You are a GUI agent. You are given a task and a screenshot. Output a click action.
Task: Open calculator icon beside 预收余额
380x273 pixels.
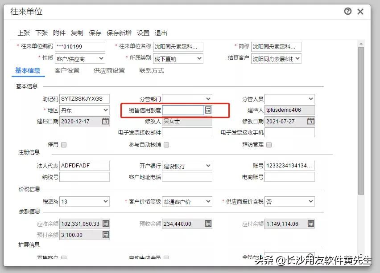208,224
